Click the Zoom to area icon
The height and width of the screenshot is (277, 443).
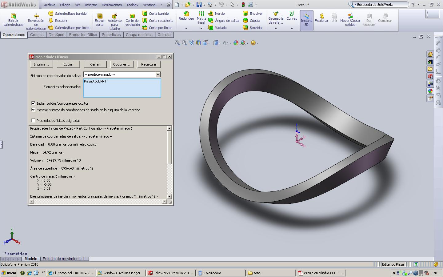pyautogui.click(x=184, y=43)
